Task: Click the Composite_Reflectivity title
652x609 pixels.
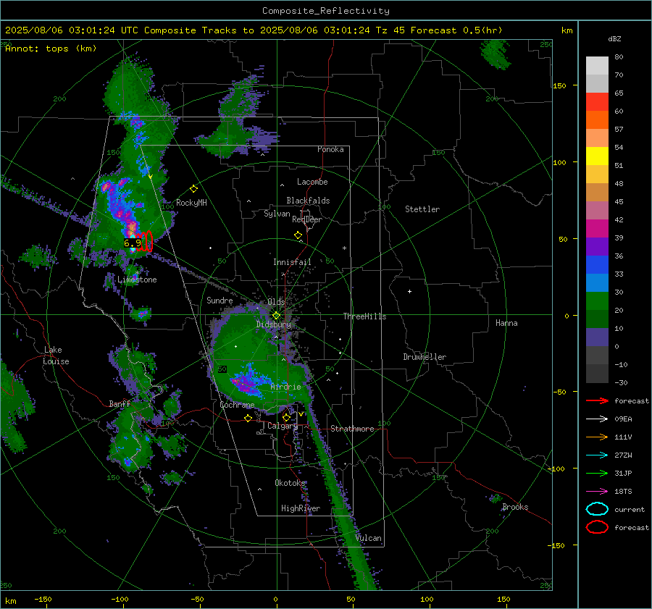Action: pos(325,11)
